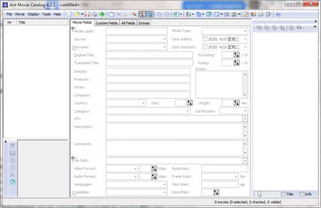Collapse the Media Label section expander

coord(72,28)
